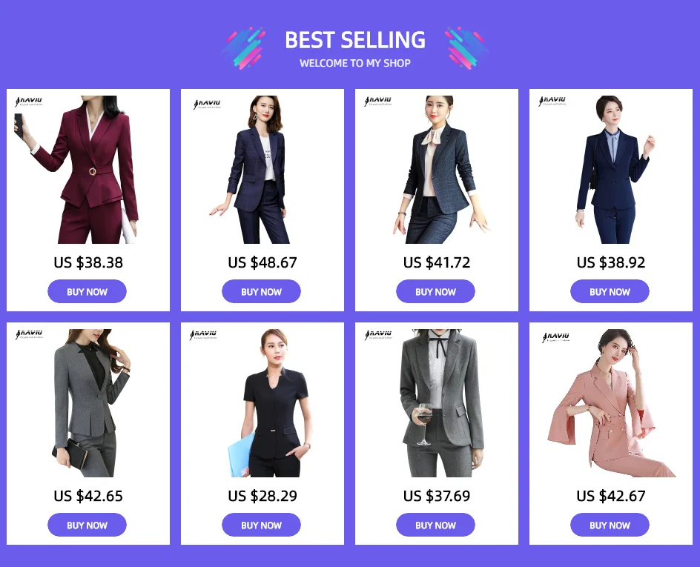The height and width of the screenshot is (567, 700).
Task: Click BUY NOW under US $28.29
Action: (261, 525)
